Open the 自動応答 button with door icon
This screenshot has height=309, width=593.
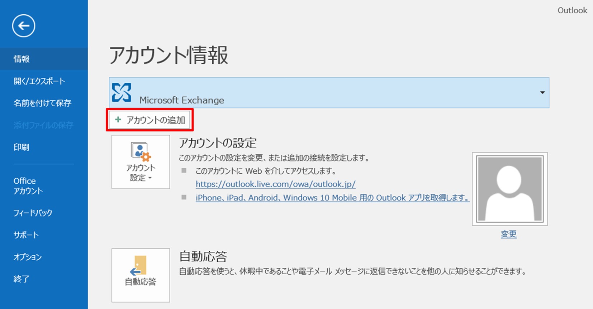tap(141, 275)
